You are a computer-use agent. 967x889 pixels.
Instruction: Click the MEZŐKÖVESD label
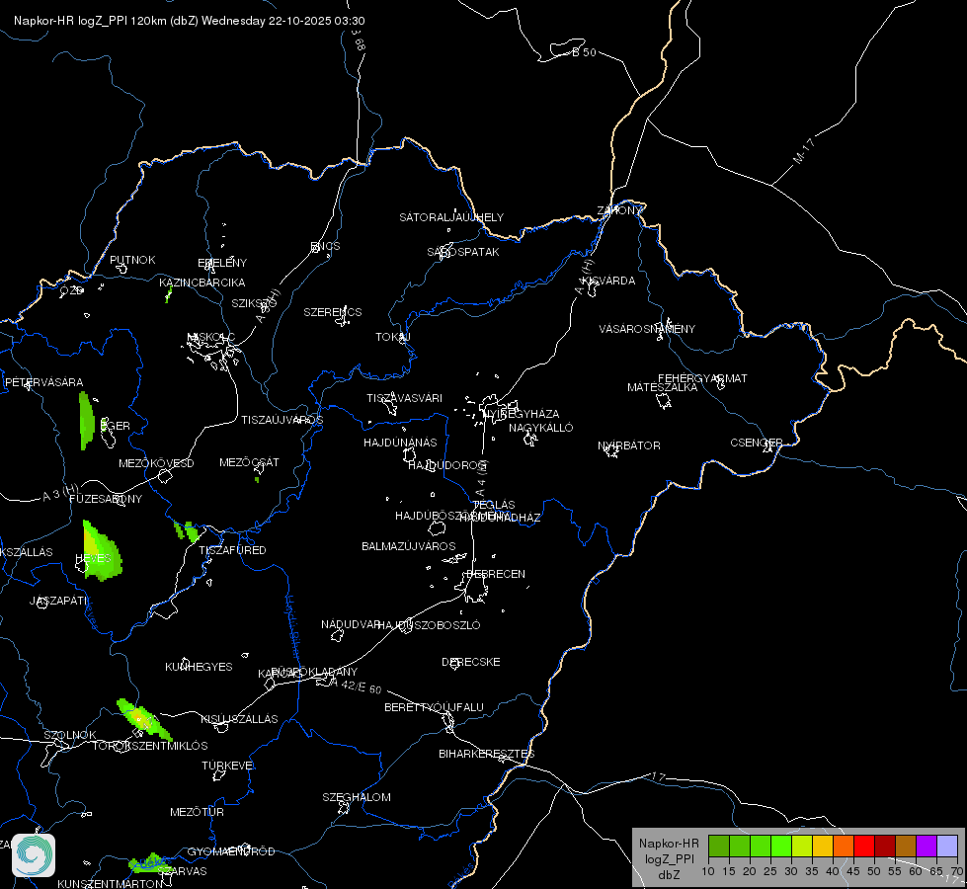(156, 463)
